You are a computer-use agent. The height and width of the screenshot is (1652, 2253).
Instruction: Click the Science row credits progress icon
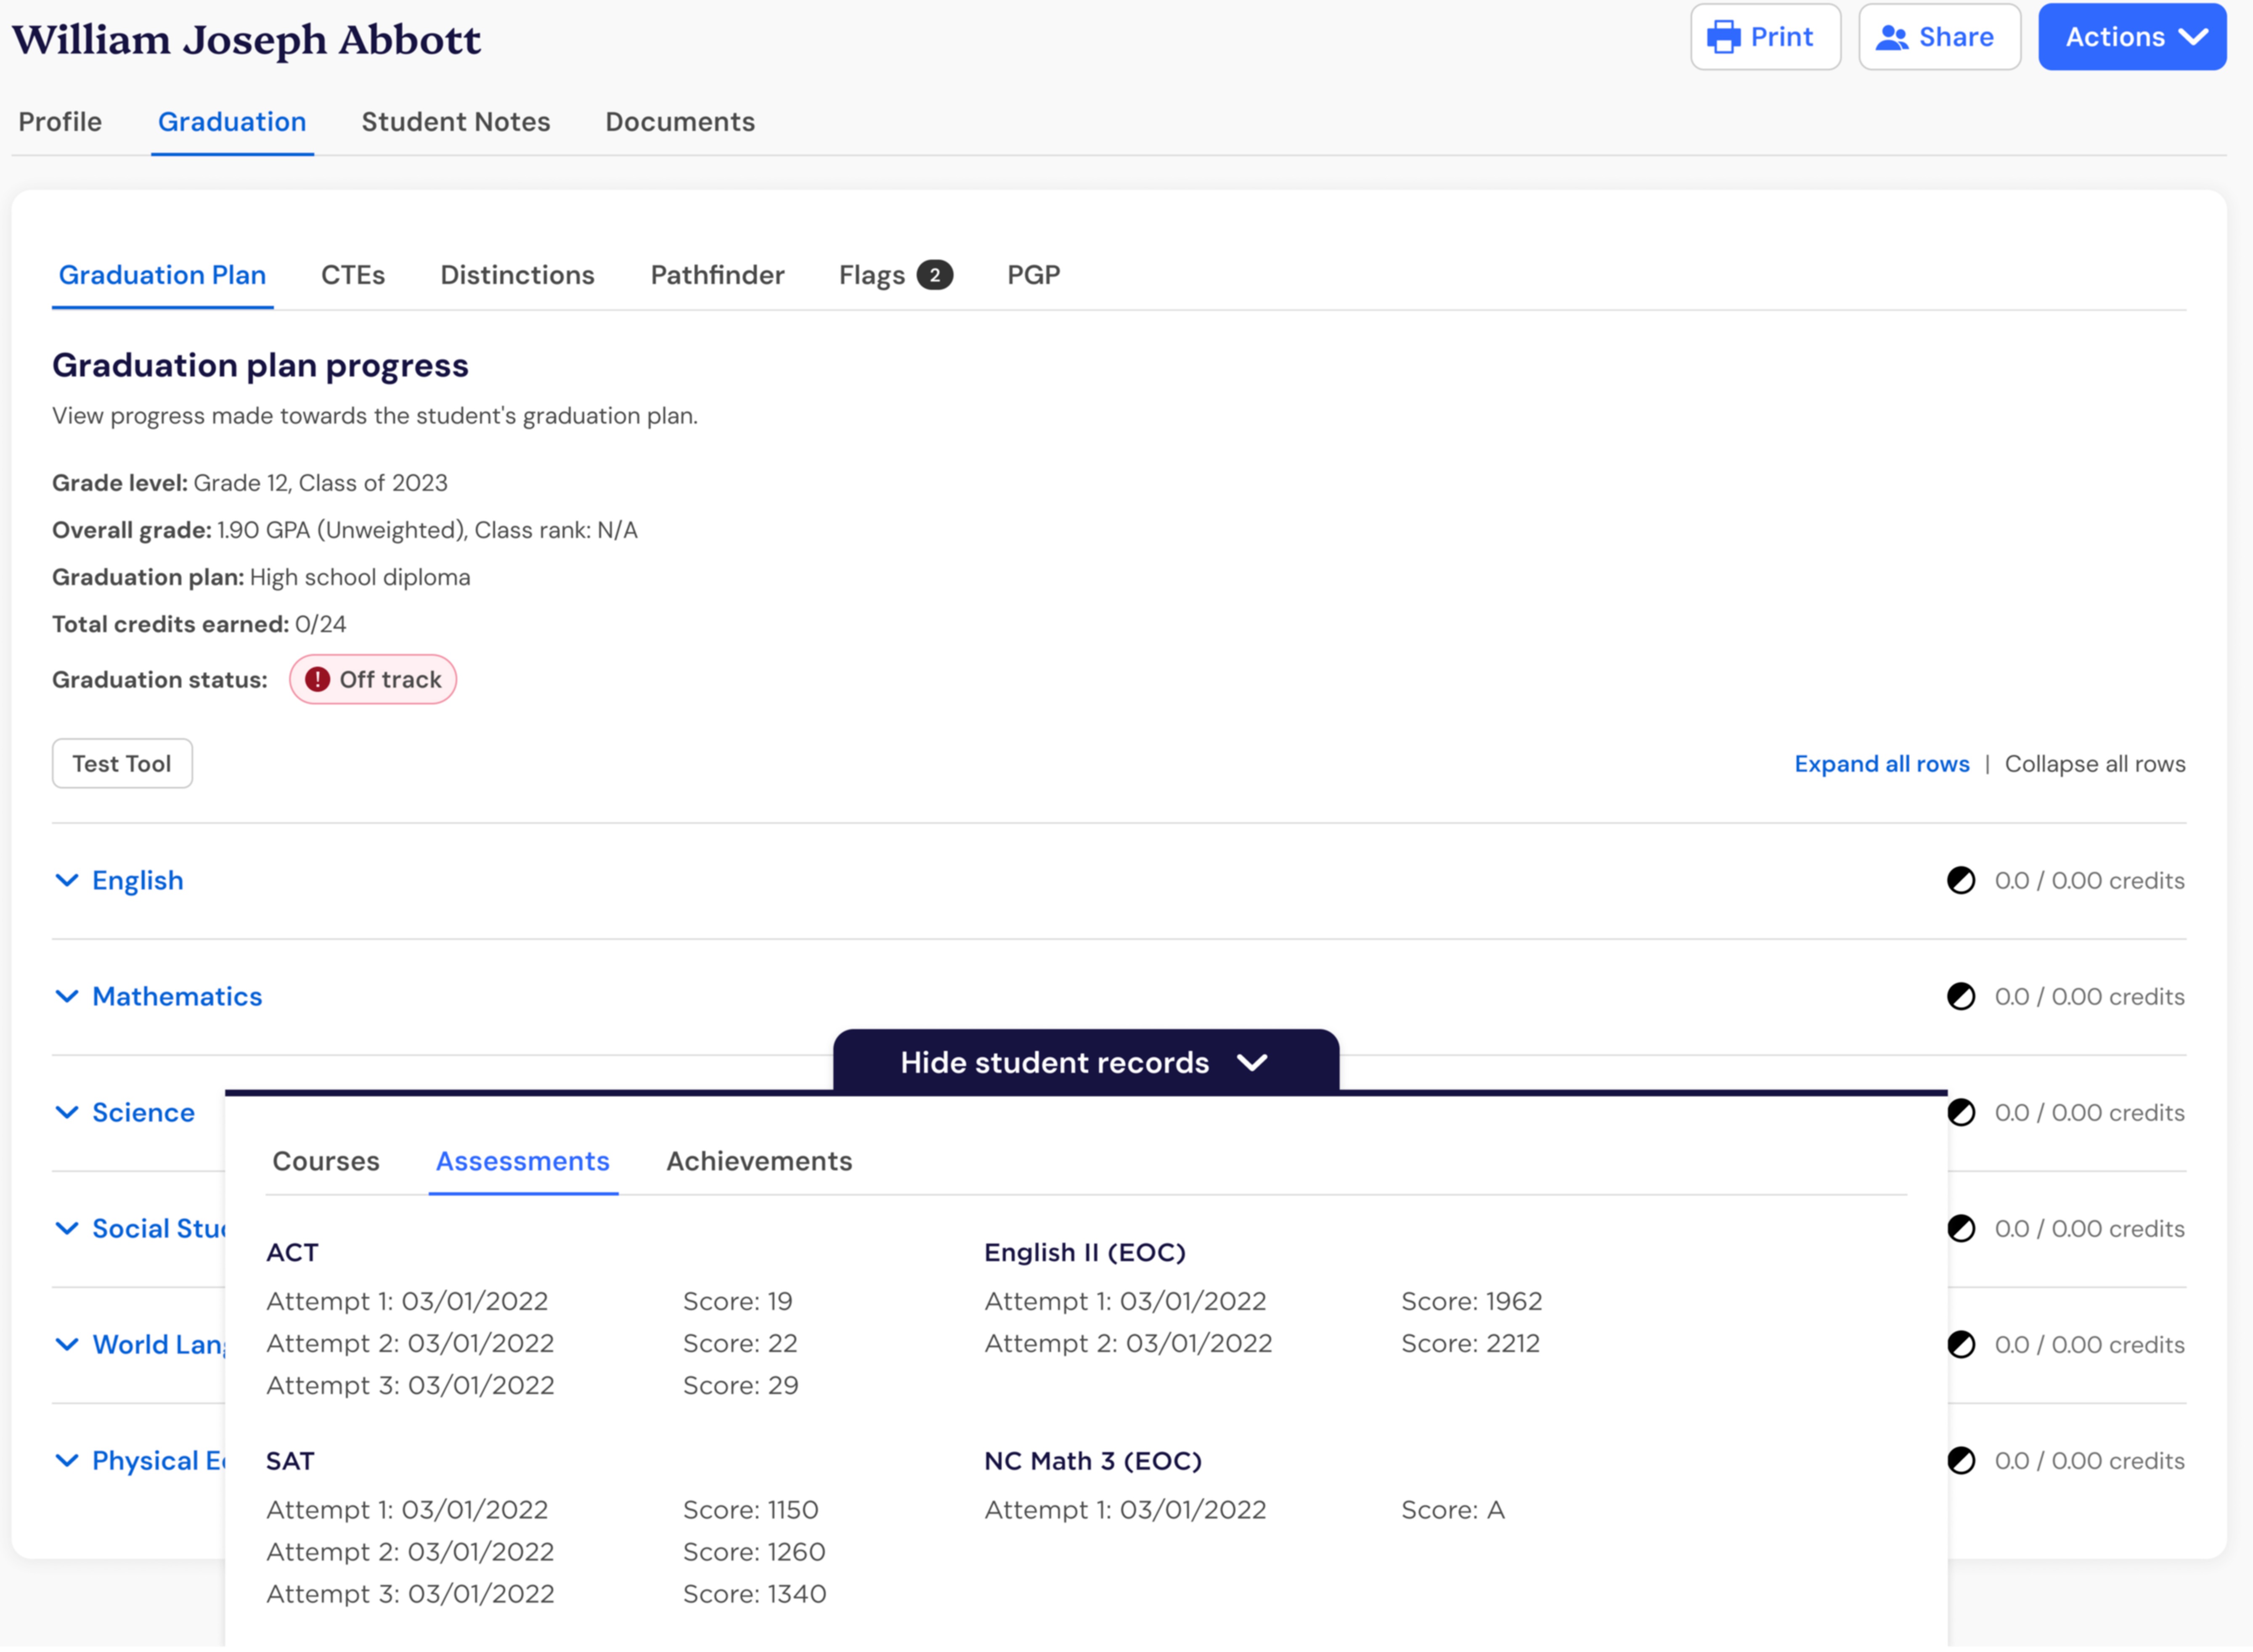click(1961, 1112)
